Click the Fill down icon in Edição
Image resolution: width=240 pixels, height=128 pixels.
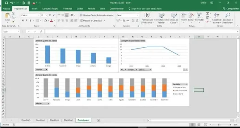click(x=207, y=18)
